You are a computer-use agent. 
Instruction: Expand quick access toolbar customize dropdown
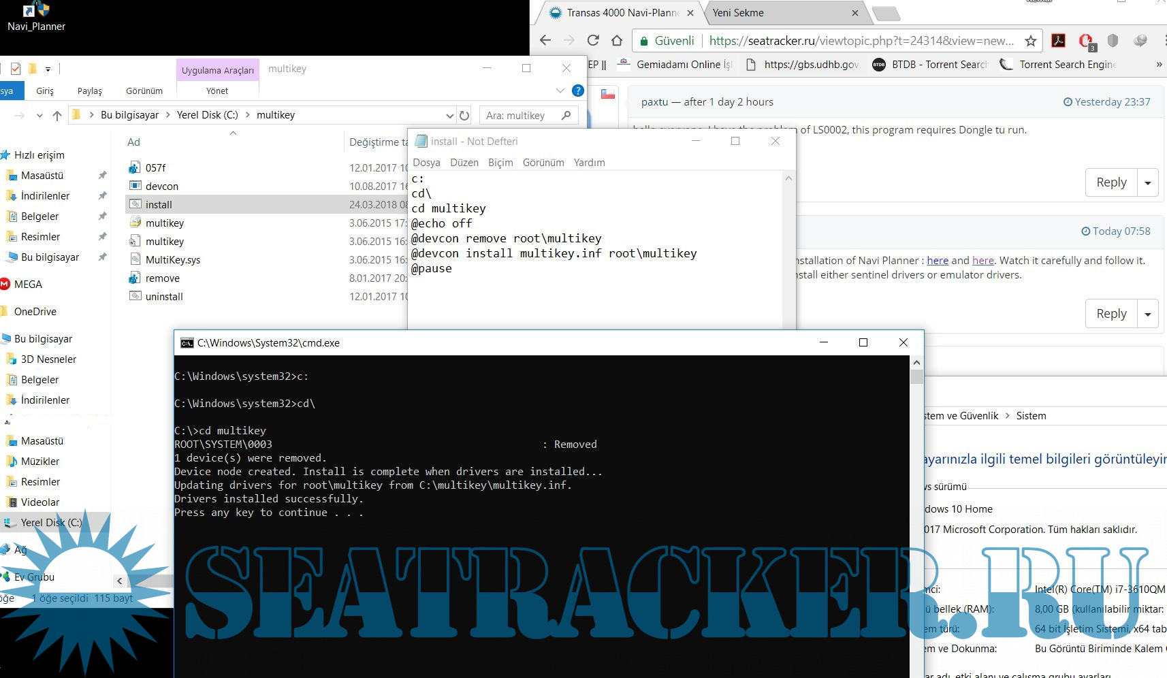pyautogui.click(x=48, y=69)
